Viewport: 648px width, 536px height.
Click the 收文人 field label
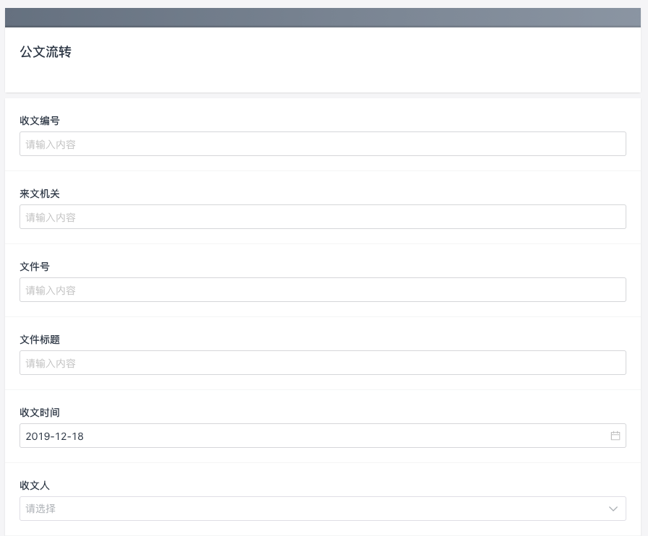coord(35,485)
